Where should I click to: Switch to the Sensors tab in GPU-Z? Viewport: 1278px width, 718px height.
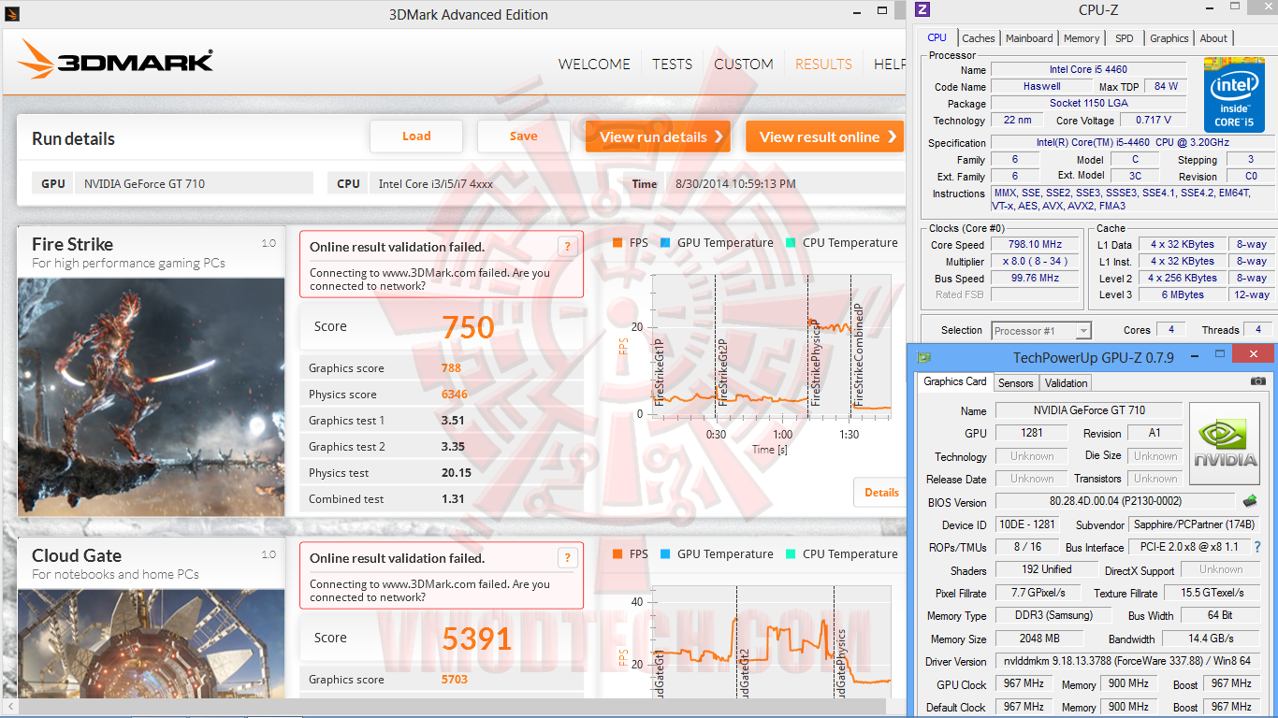pos(1016,382)
